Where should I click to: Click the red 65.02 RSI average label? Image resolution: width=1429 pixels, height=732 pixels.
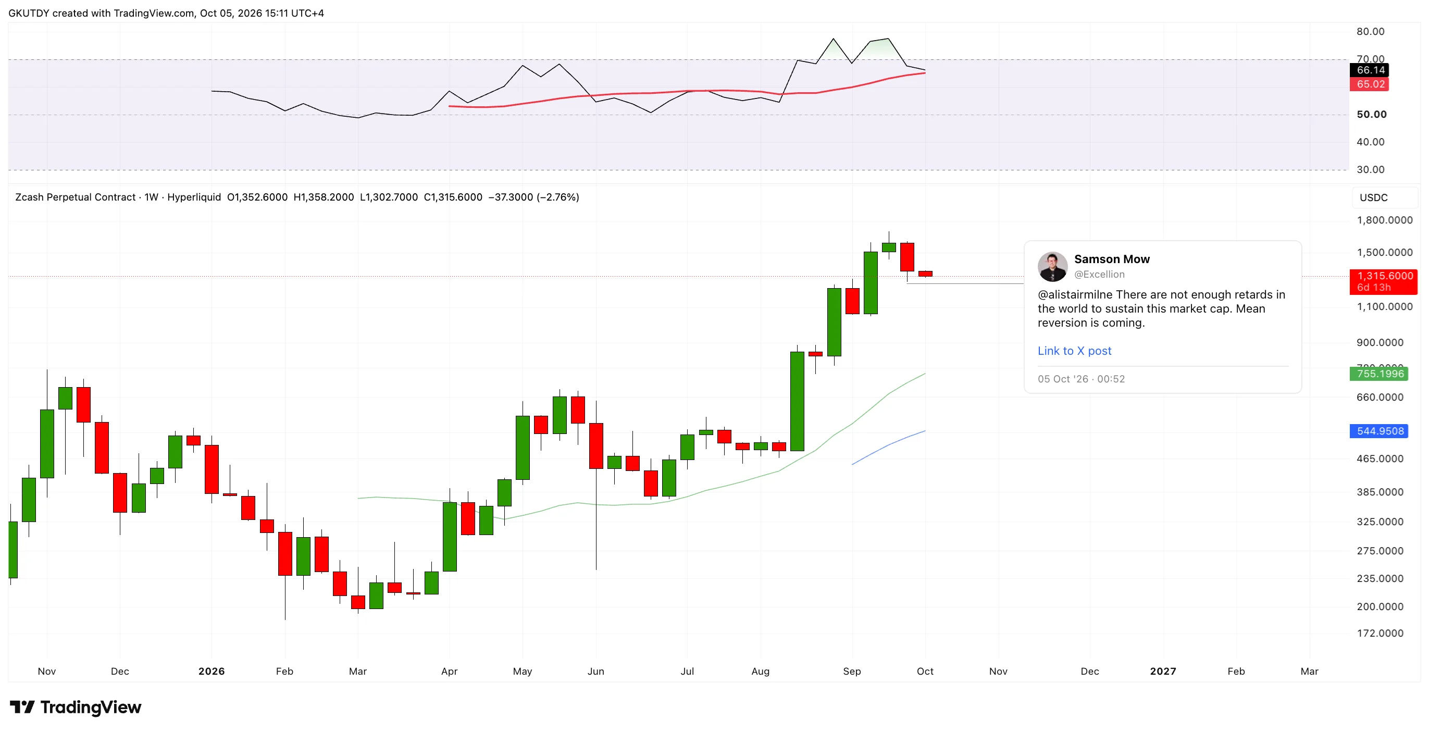tap(1369, 84)
